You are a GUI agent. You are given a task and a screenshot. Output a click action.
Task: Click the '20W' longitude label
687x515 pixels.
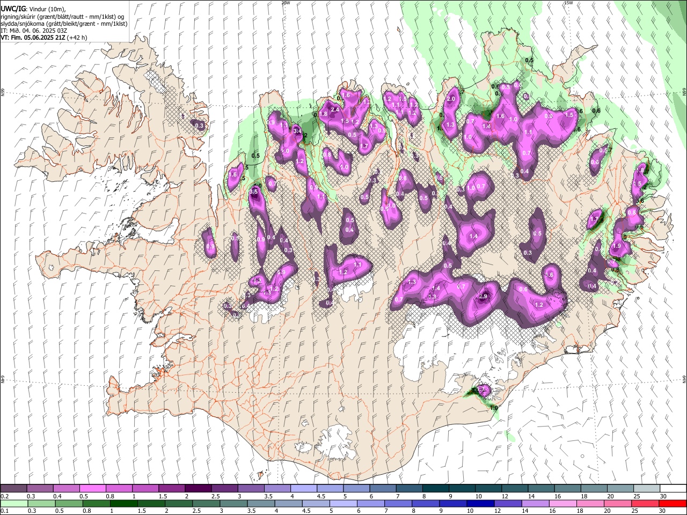click(x=286, y=3)
